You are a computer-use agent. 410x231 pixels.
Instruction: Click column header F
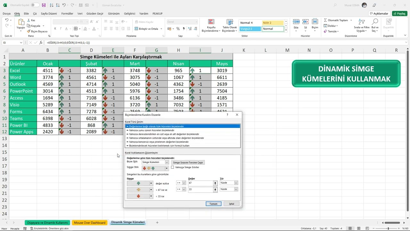tap(135, 50)
